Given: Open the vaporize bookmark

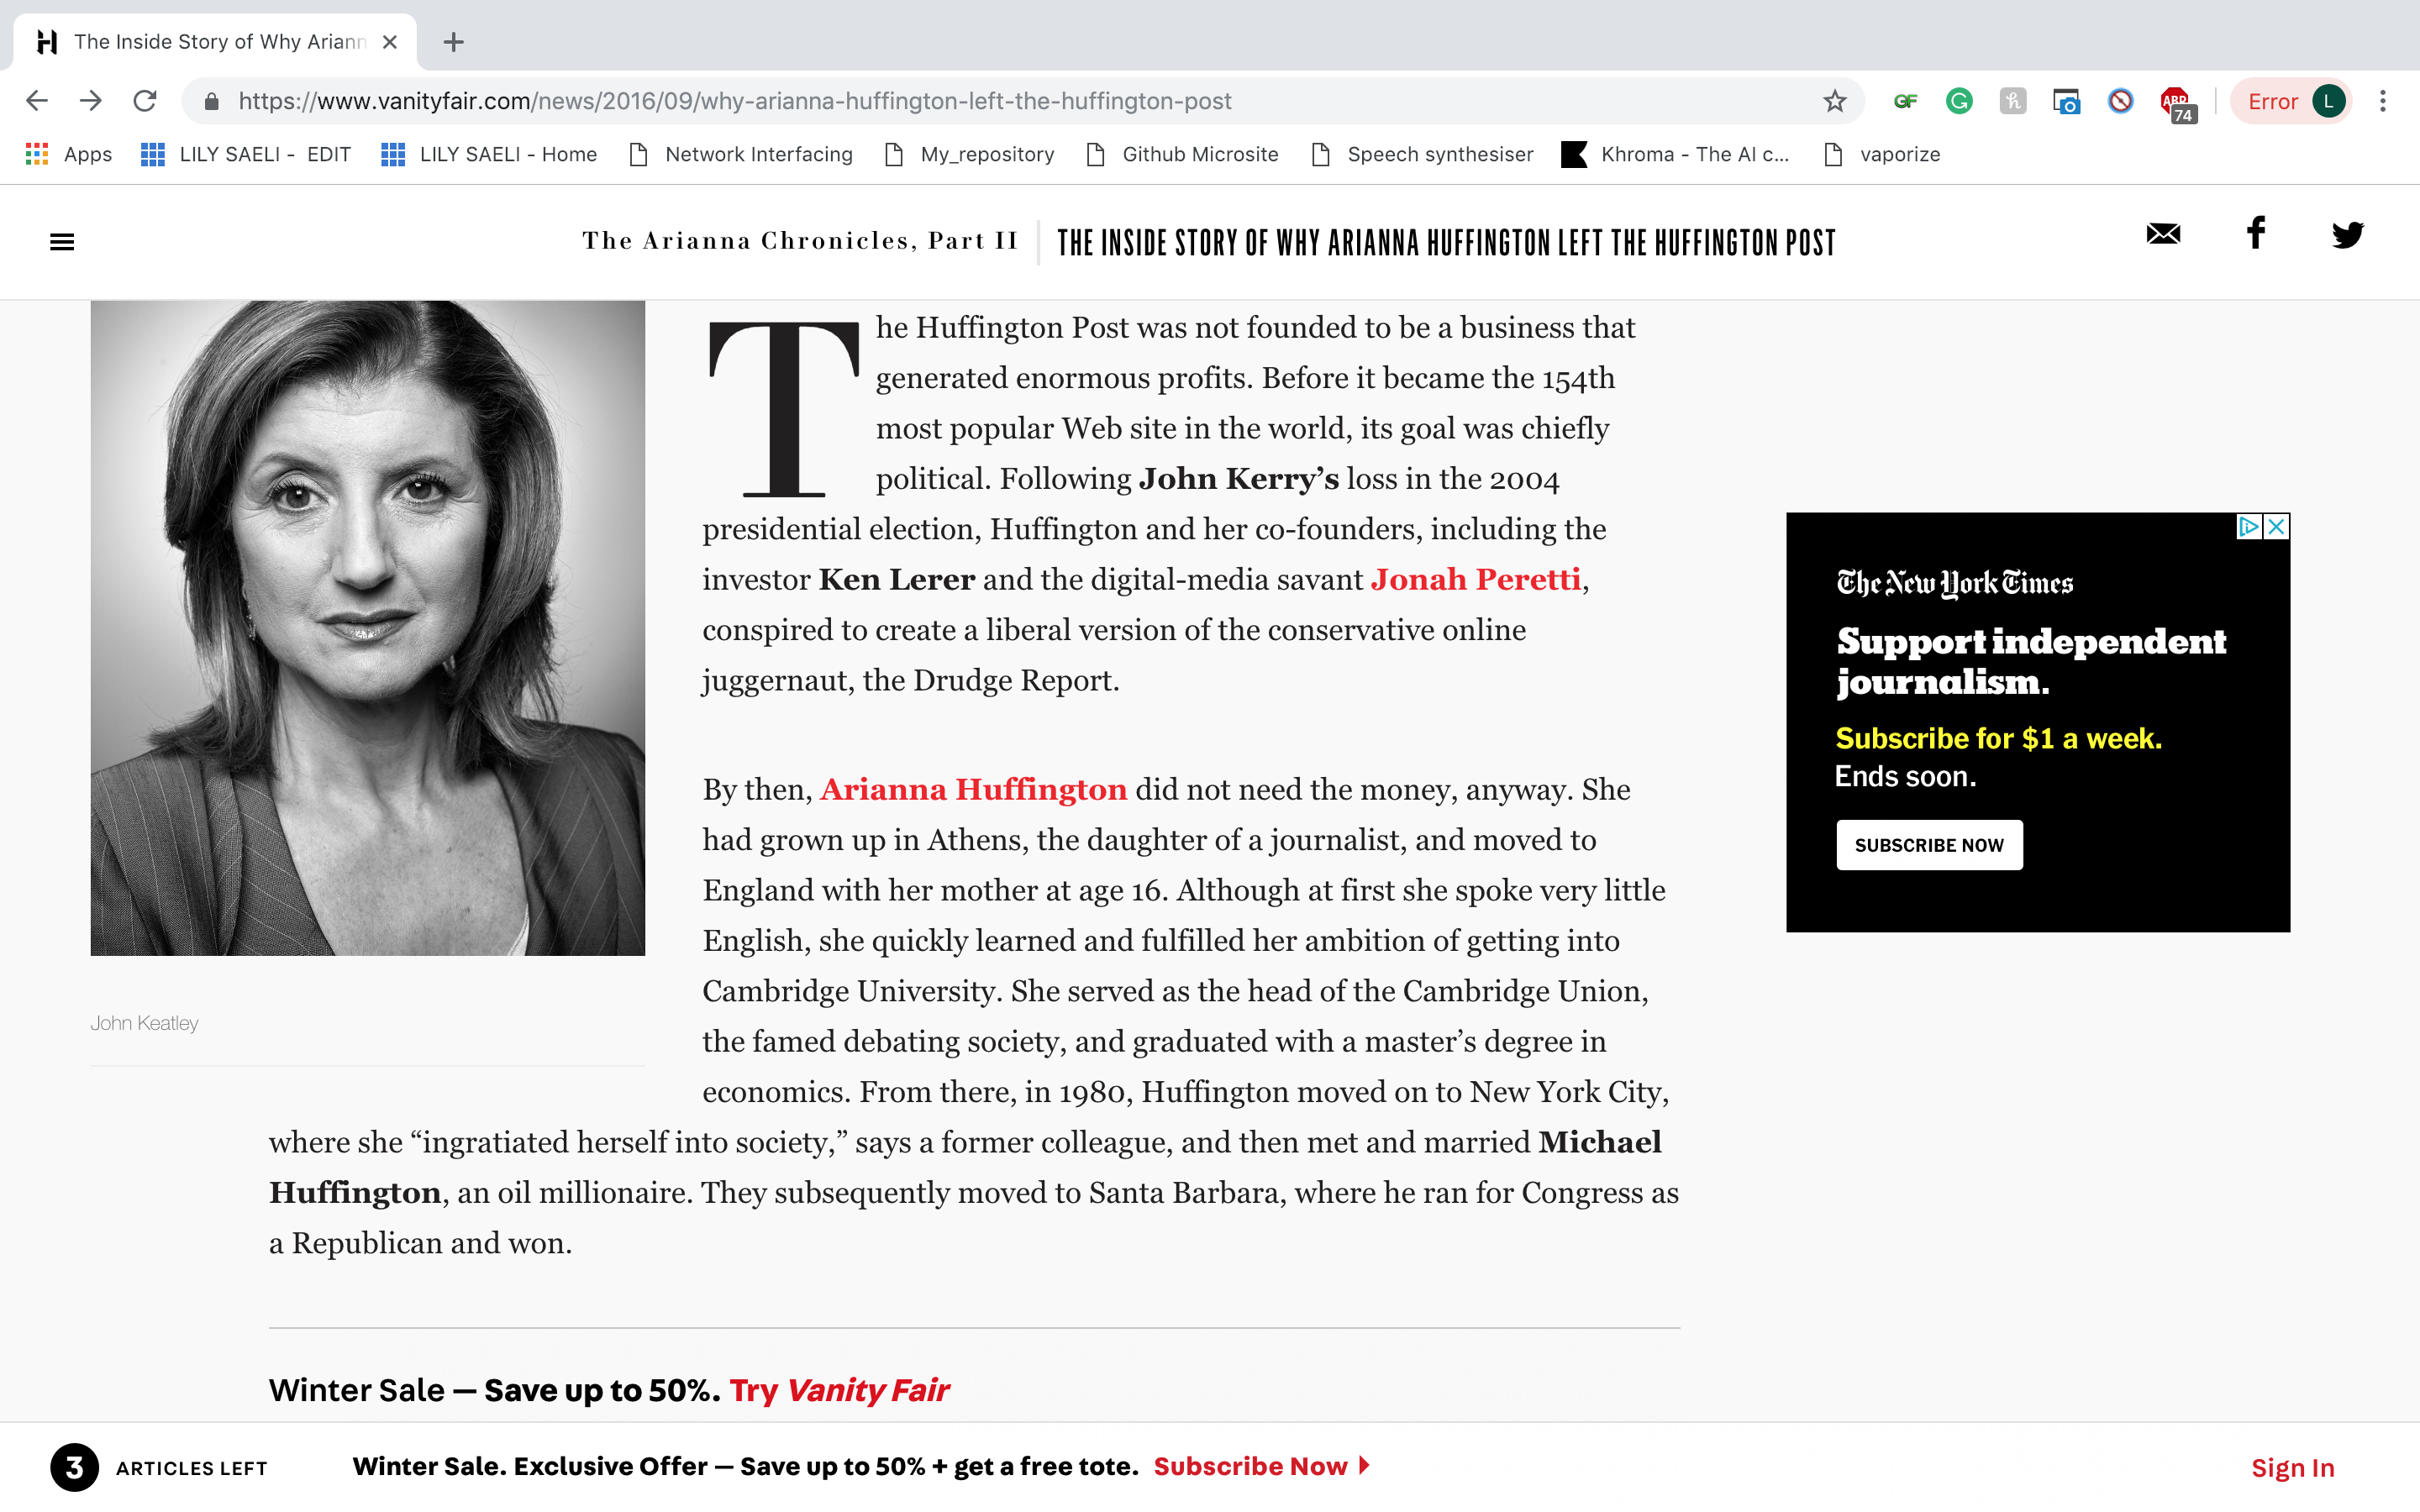Looking at the screenshot, I should point(1882,154).
